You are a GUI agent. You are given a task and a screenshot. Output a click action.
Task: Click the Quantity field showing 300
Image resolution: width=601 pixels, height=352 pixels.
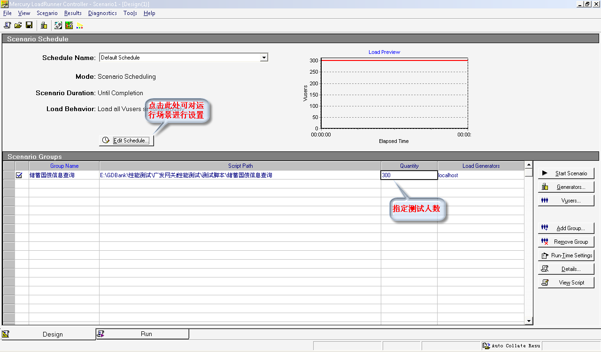409,175
